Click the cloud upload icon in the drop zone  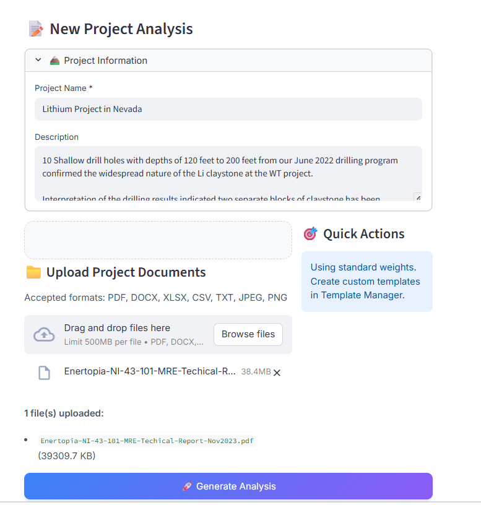point(44,334)
